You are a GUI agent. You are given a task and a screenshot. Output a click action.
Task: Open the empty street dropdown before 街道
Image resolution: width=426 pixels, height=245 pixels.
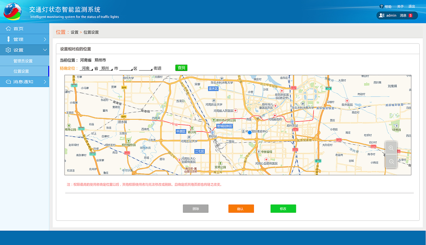pos(146,68)
